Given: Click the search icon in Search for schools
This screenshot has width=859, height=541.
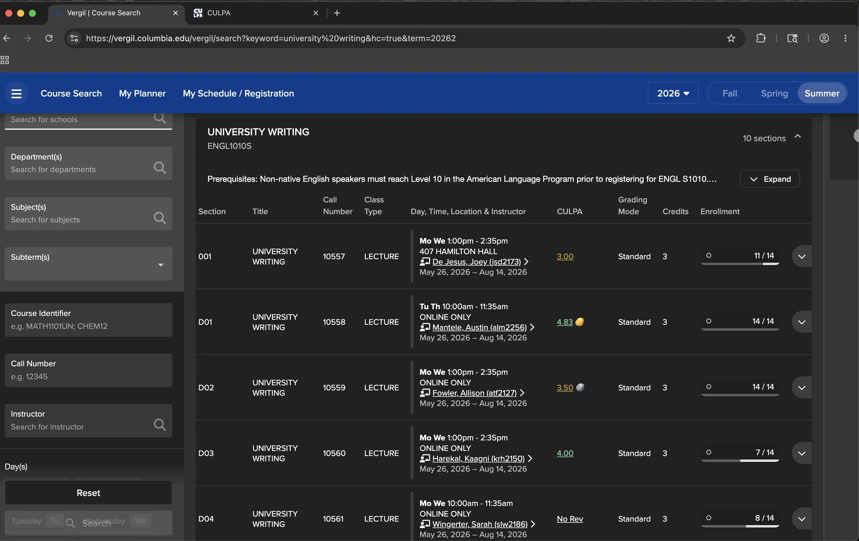Looking at the screenshot, I should 160,118.
